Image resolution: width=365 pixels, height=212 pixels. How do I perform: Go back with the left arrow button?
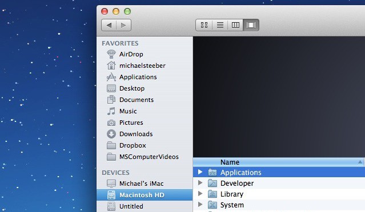point(109,25)
